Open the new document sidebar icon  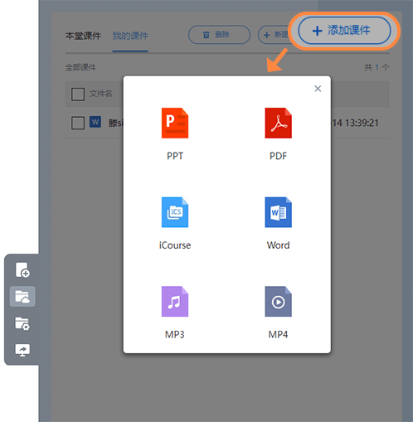[22, 270]
